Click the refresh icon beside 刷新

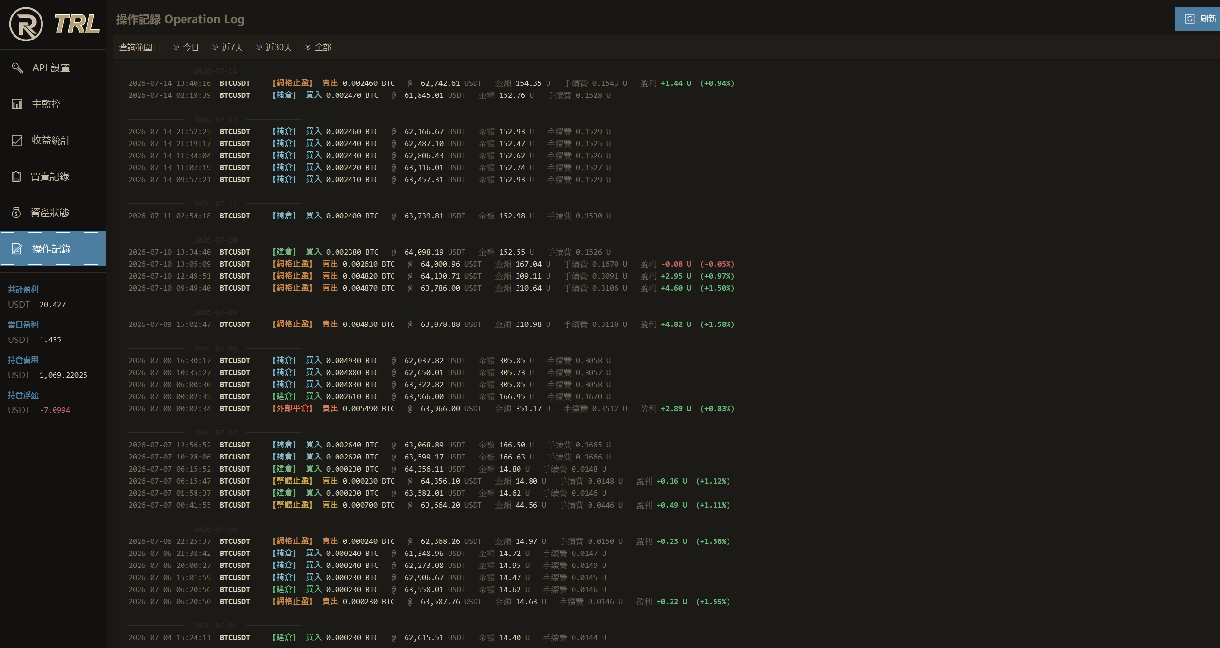(1190, 19)
